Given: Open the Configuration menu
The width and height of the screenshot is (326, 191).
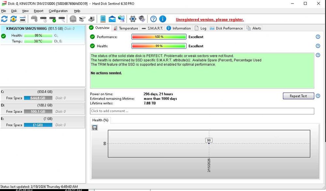Looking at the screenshot, I should [58, 11].
